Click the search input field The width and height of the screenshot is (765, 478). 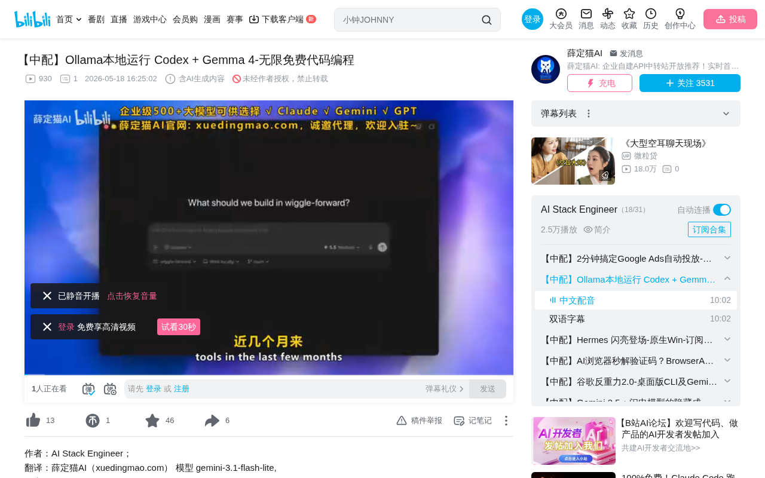[409, 20]
